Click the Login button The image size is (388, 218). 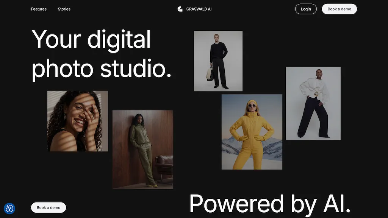(305, 9)
